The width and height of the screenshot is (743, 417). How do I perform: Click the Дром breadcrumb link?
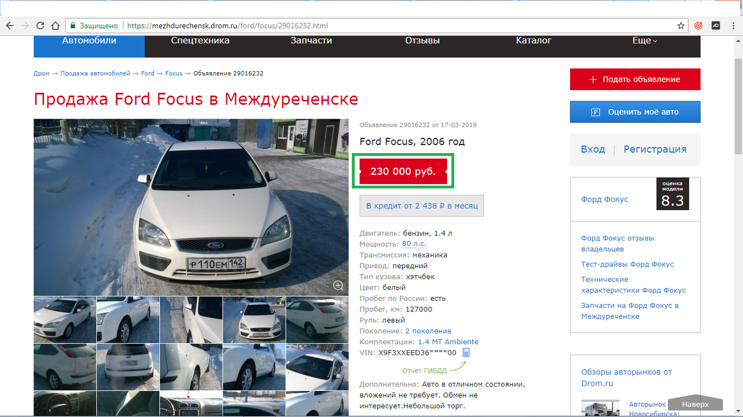click(41, 73)
